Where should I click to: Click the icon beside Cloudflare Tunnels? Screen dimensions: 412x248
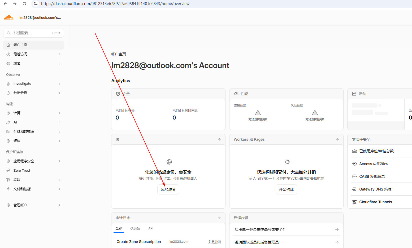click(354, 202)
